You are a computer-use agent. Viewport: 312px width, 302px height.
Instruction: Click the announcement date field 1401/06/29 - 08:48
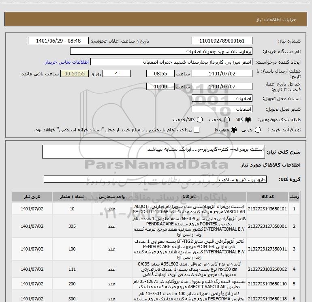[58, 41]
